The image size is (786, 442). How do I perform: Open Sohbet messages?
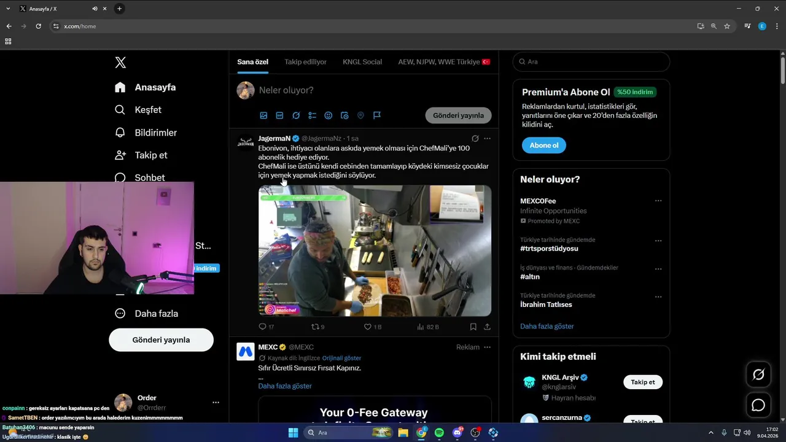coord(140,177)
